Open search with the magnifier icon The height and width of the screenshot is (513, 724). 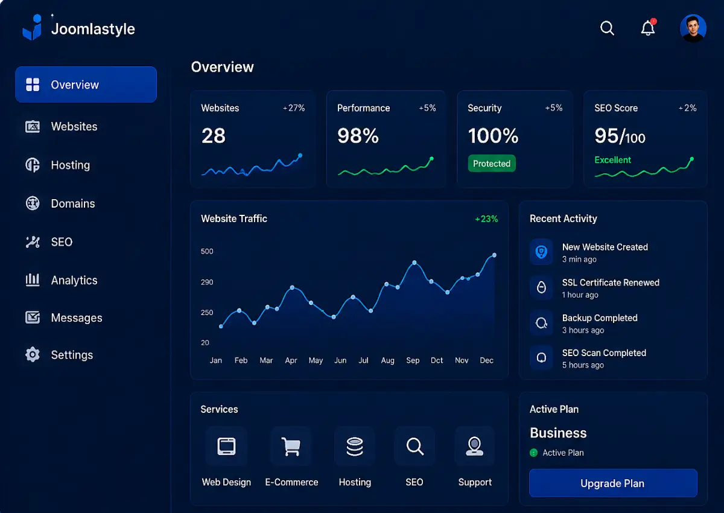point(607,28)
